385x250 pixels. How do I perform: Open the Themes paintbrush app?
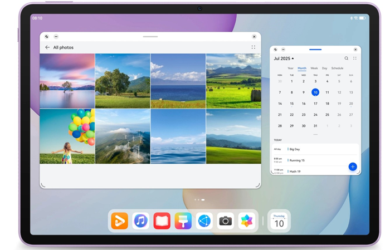(183, 221)
